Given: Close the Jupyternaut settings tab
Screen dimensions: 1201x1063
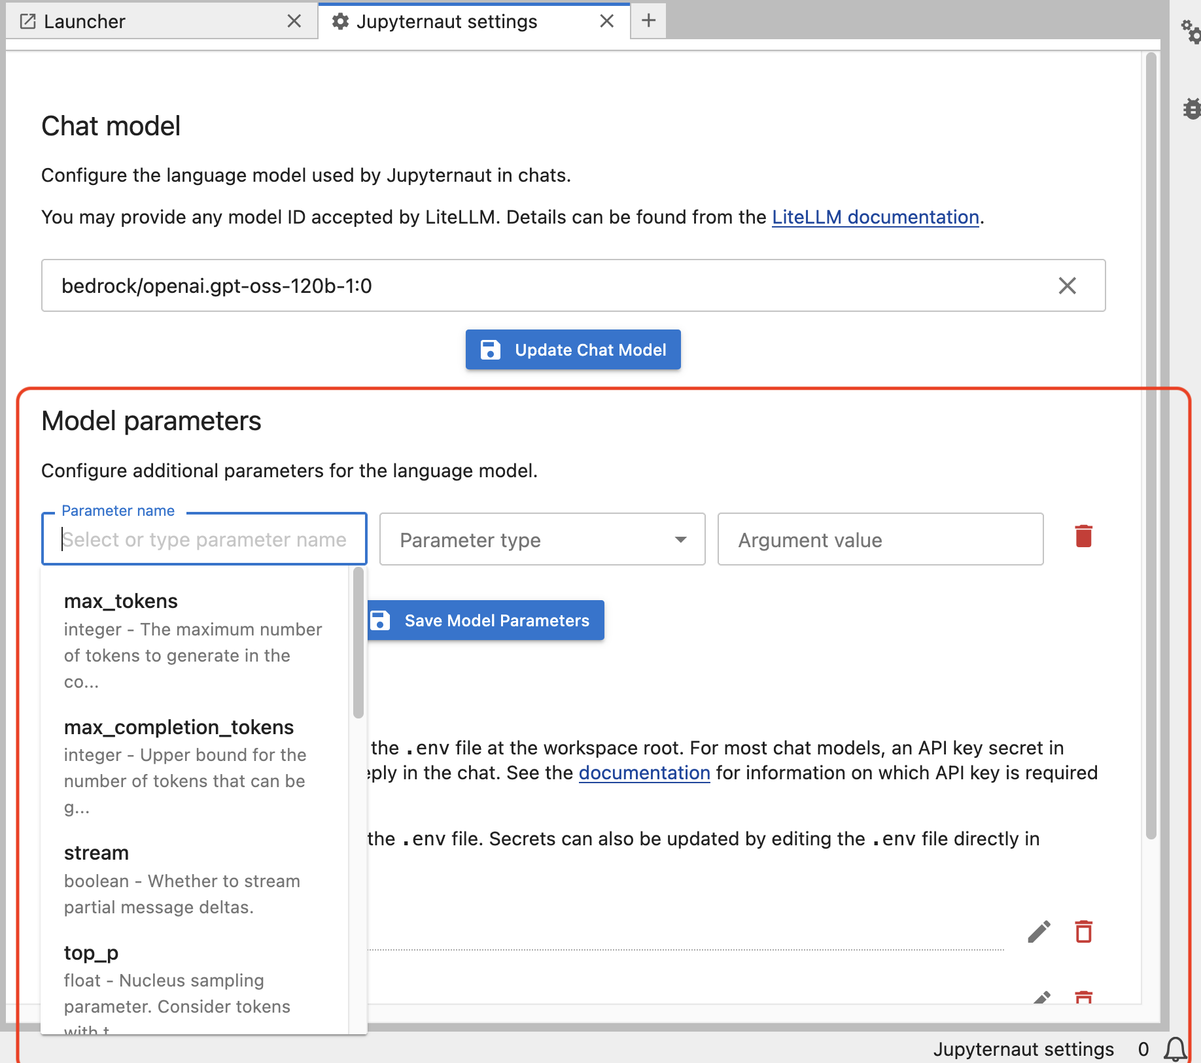Looking at the screenshot, I should 607,22.
